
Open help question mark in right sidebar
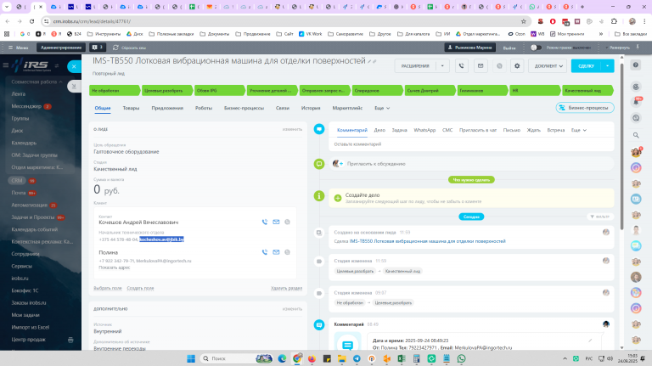[636, 65]
